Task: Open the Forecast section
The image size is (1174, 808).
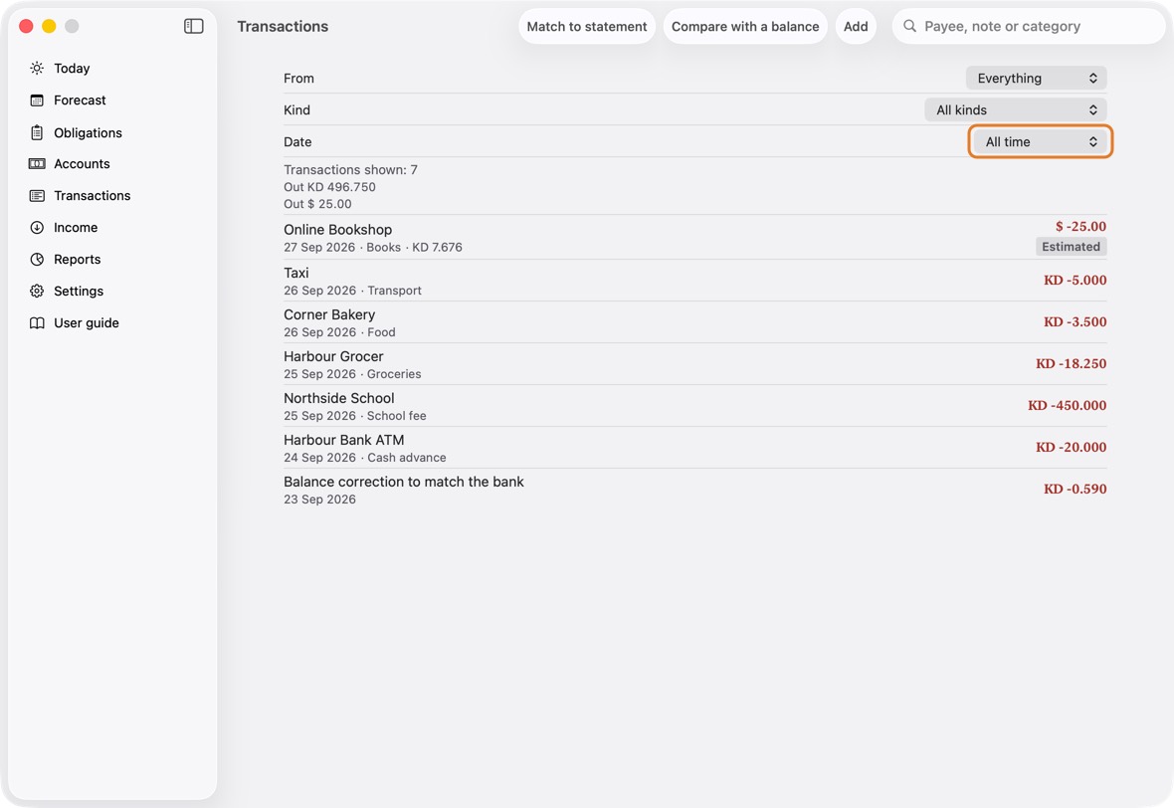Action: pos(112,101)
